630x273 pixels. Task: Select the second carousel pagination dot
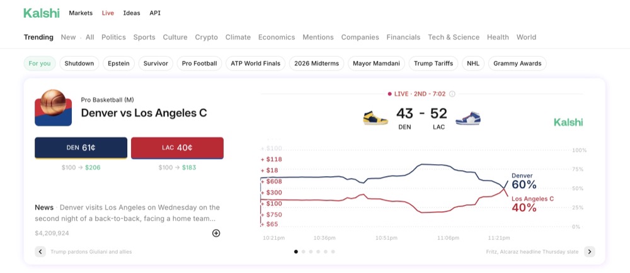(304, 252)
